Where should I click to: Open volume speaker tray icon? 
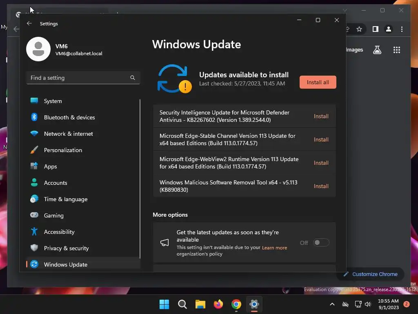(368, 304)
